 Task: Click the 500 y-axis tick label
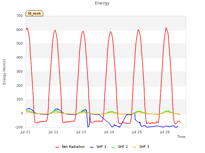20,44
